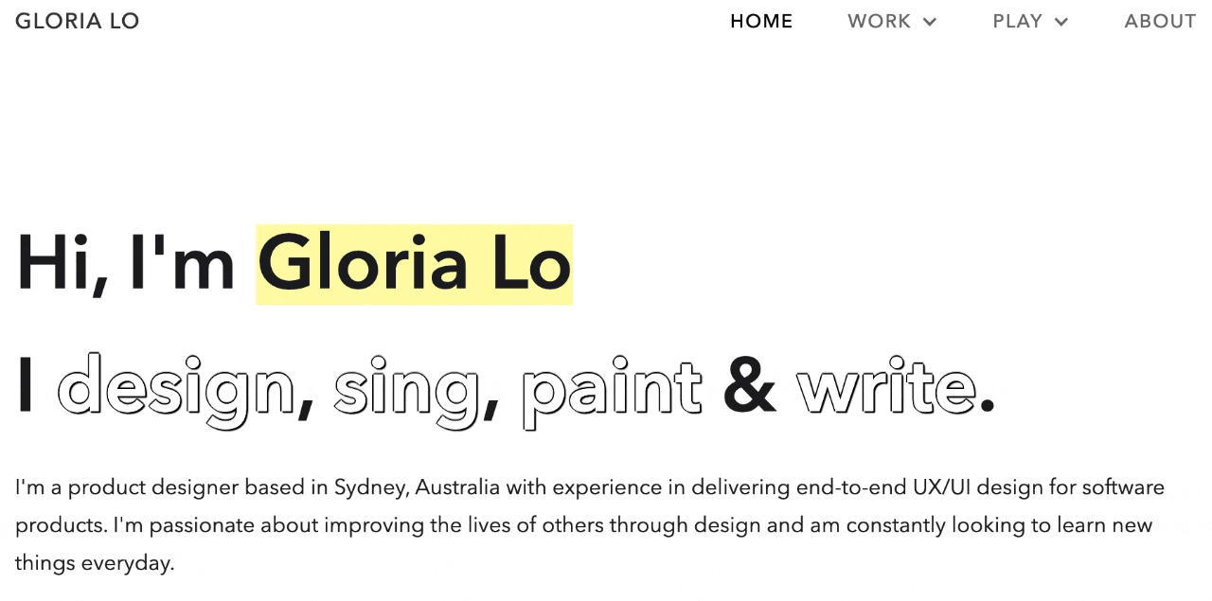The height and width of the screenshot is (601, 1212).
Task: Click the "things everyday." final paragraph line
Action: [x=95, y=563]
